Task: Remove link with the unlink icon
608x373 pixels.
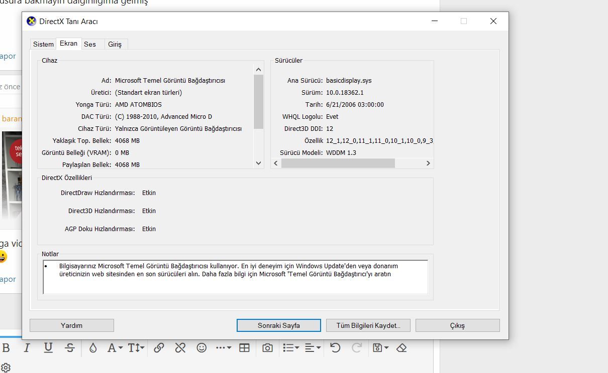Action: click(180, 347)
